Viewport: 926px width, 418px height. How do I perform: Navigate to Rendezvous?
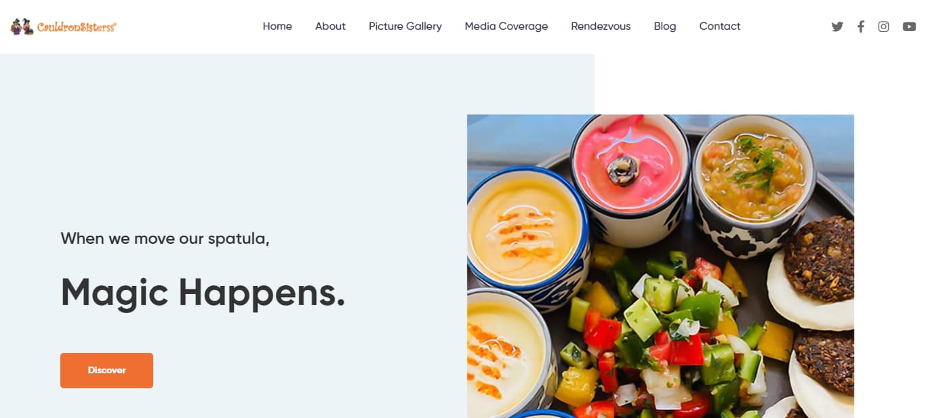coord(601,26)
